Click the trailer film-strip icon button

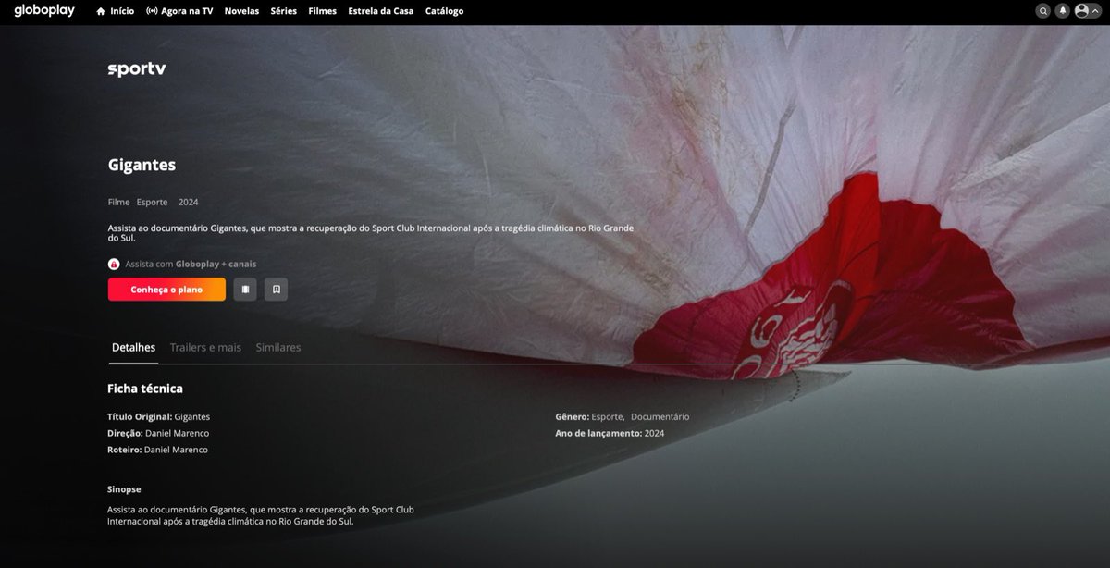[245, 290]
